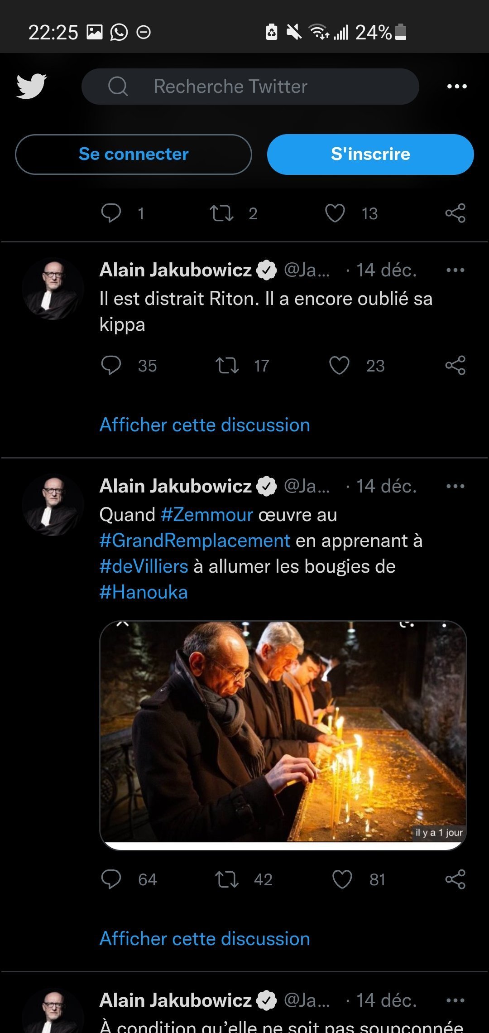Share the Hanouka candles tweet
The width and height of the screenshot is (489, 1033).
[x=455, y=879]
